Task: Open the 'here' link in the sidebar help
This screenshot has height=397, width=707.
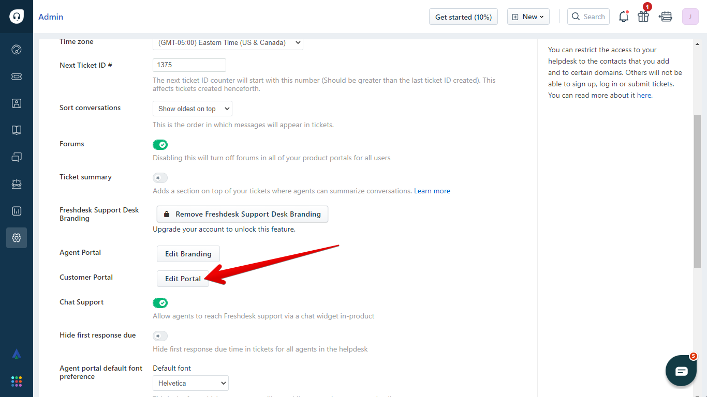Action: [x=644, y=95]
